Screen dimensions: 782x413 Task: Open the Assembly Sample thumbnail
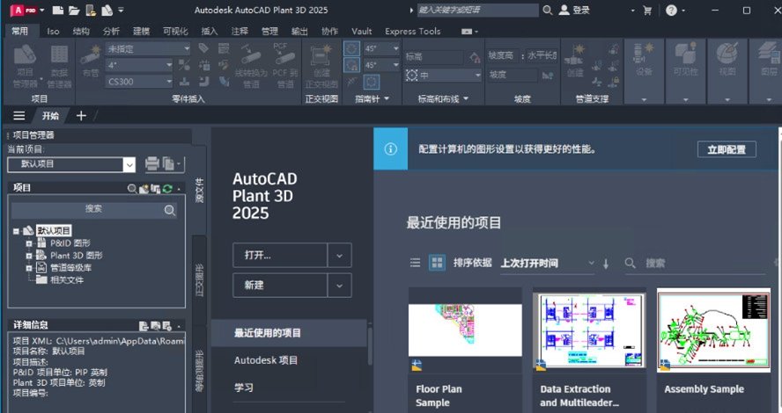coord(713,332)
